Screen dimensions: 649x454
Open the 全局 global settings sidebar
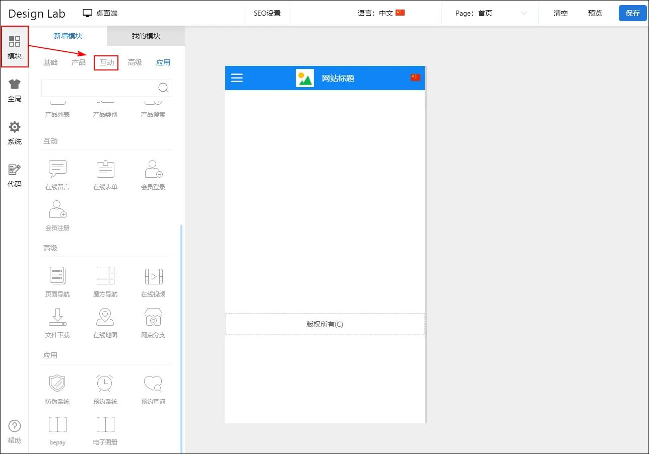[15, 91]
